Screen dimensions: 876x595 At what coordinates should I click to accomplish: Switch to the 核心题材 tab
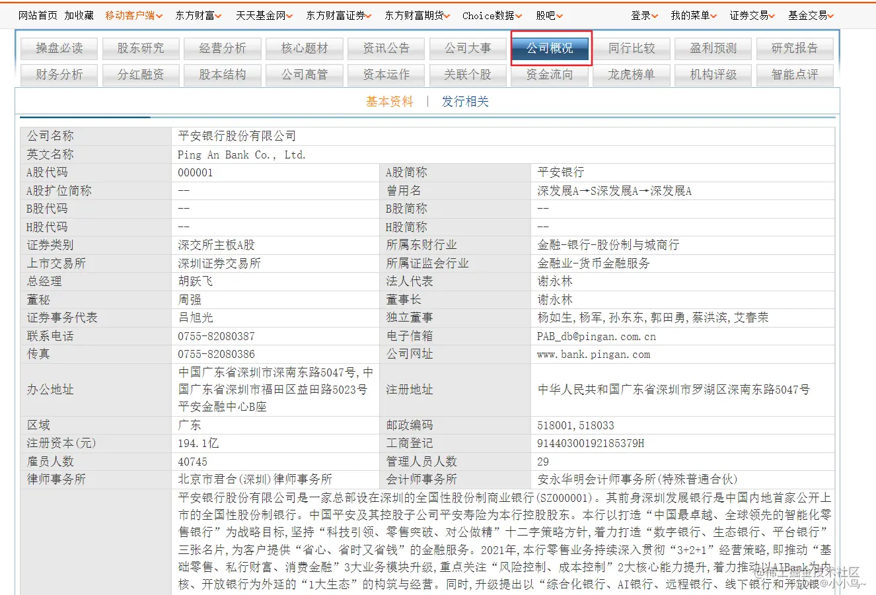click(x=305, y=48)
